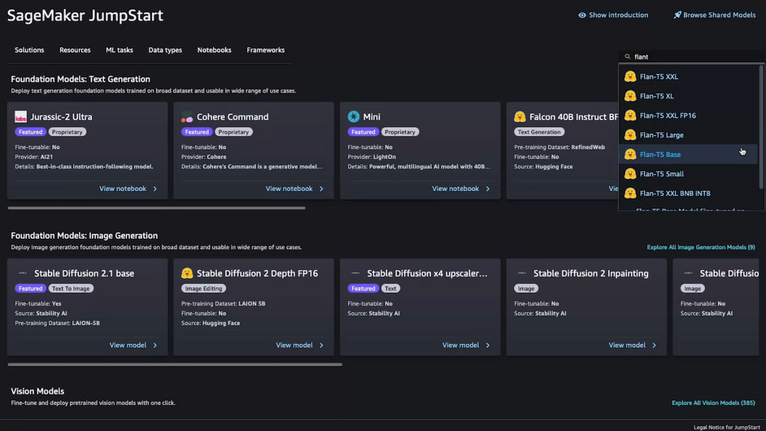Click Image Editing badge
The width and height of the screenshot is (766, 431).
click(204, 289)
